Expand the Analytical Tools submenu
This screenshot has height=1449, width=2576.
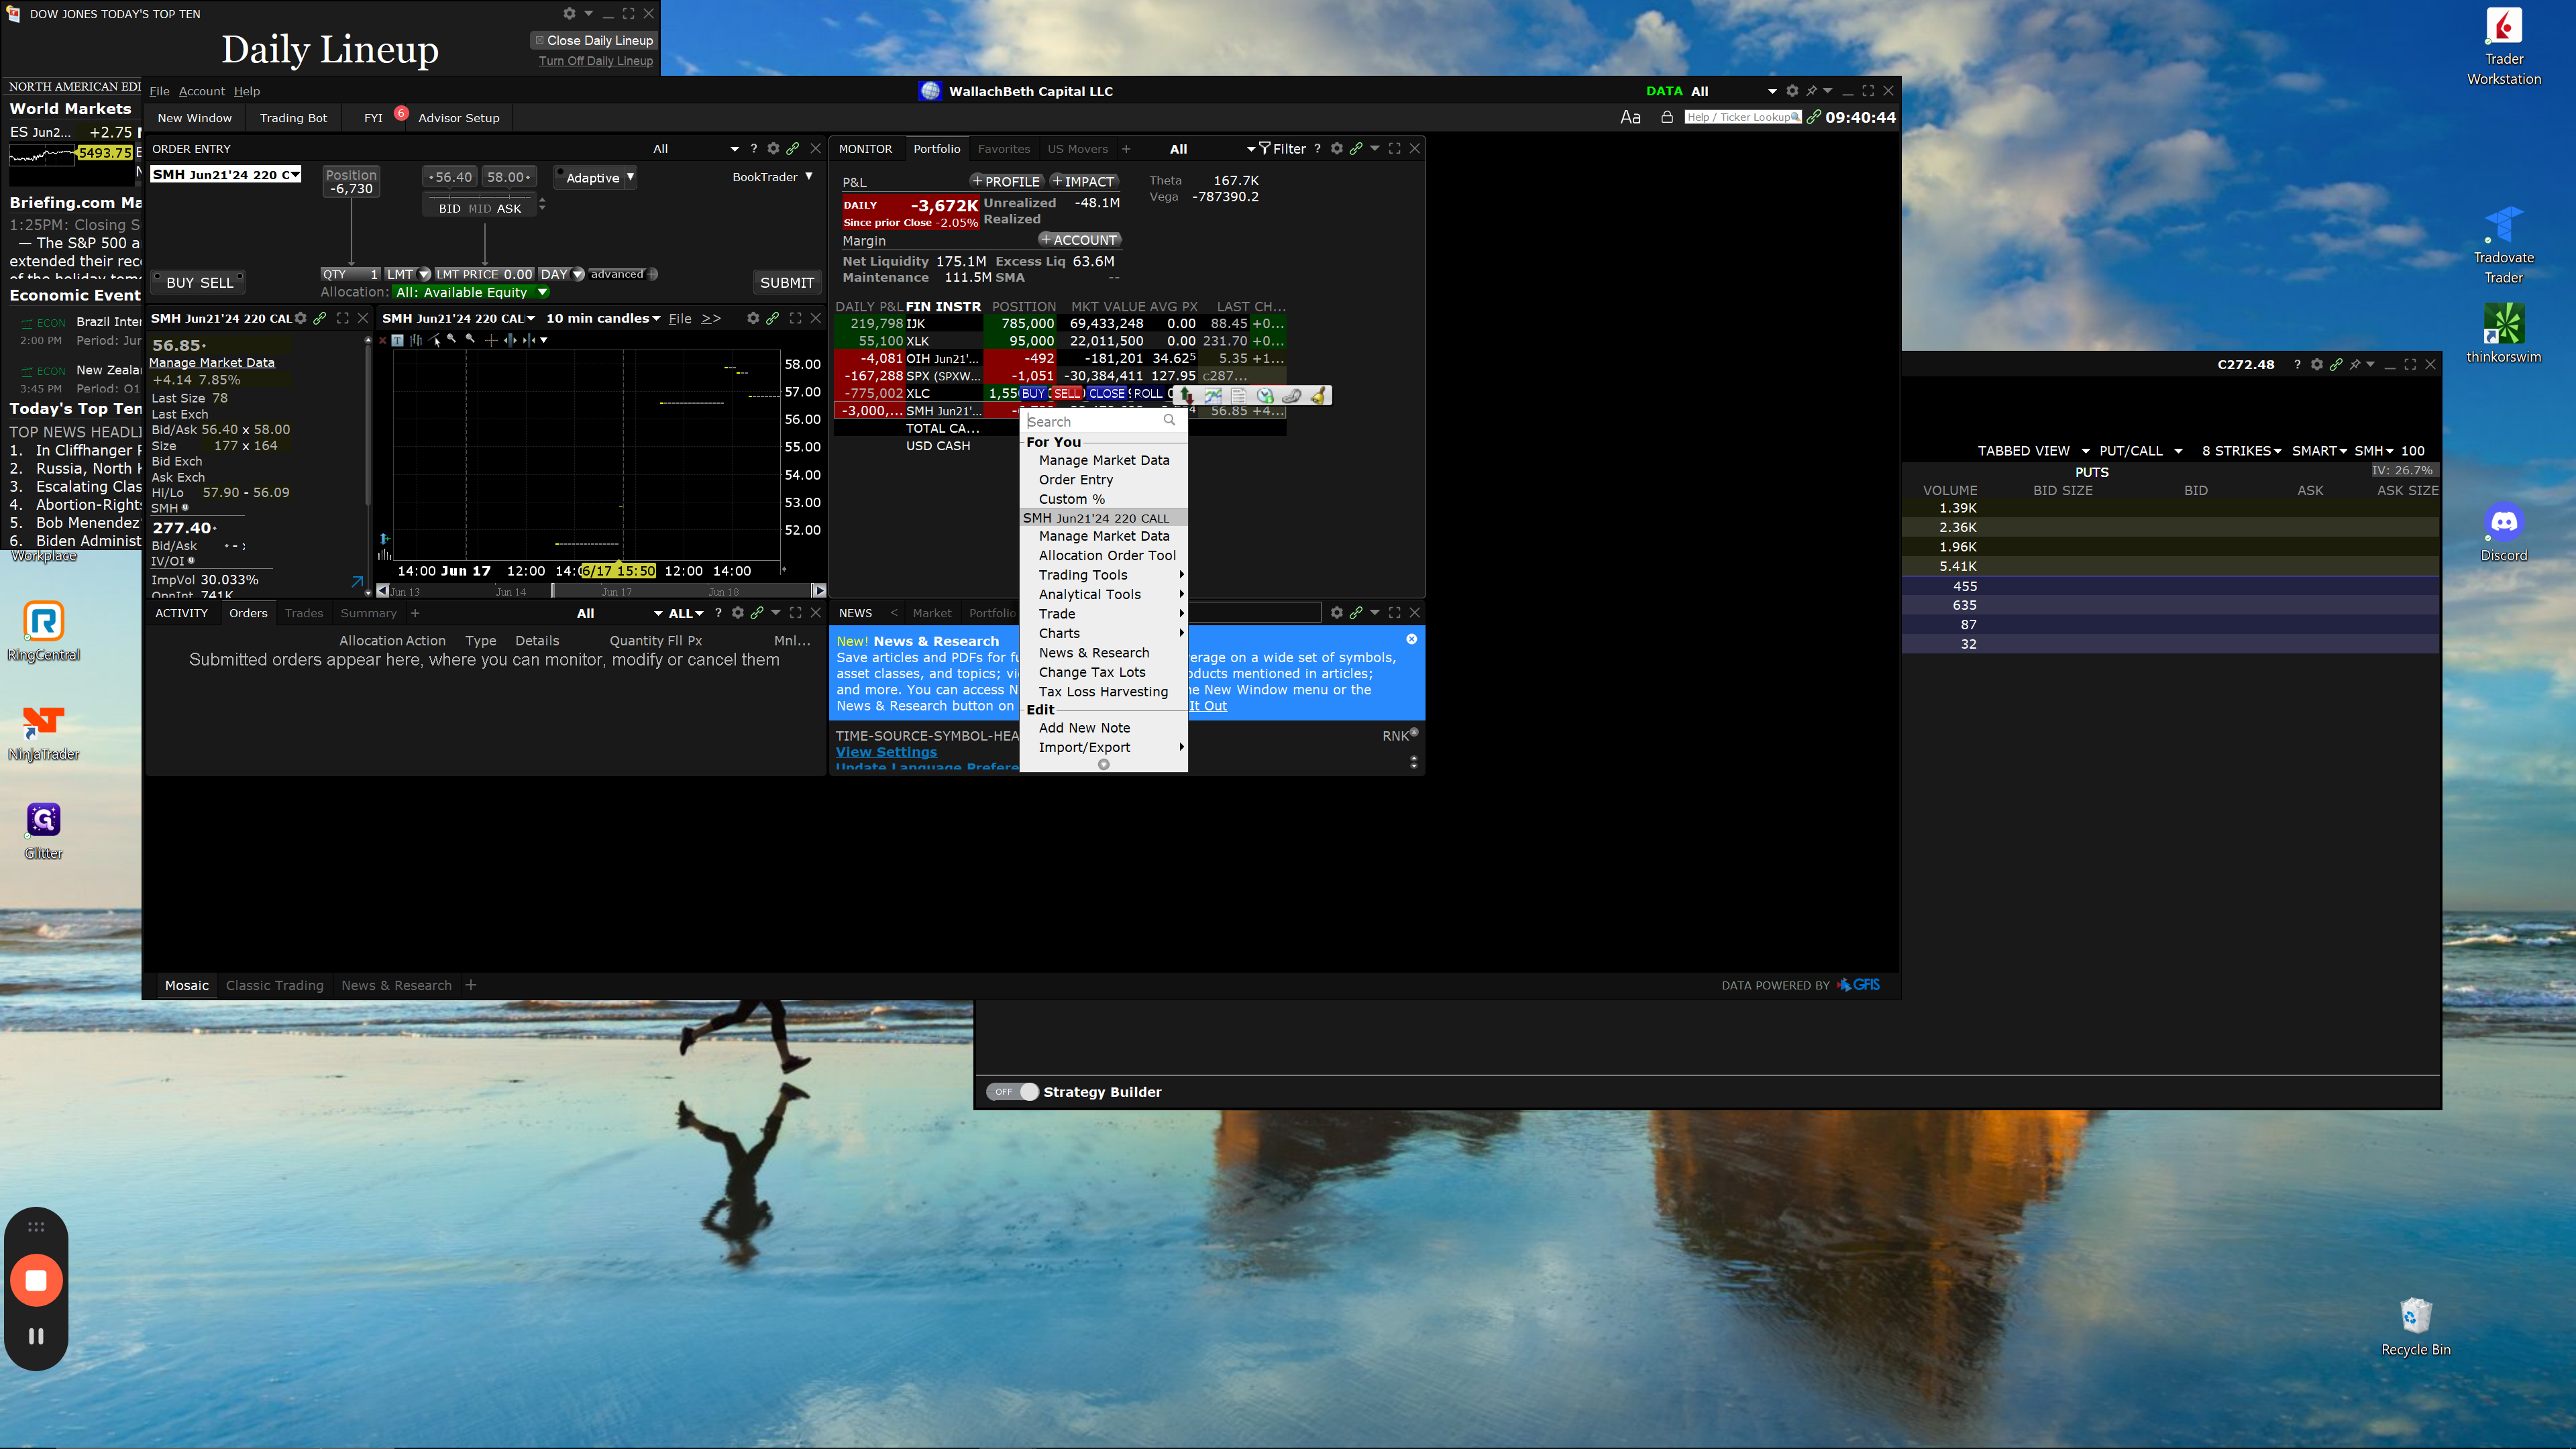click(x=1103, y=594)
